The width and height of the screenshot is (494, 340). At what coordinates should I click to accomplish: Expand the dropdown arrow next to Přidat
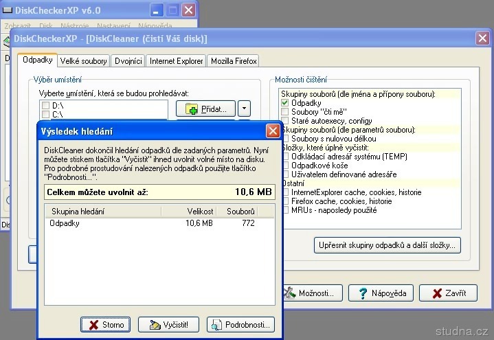[x=245, y=109]
